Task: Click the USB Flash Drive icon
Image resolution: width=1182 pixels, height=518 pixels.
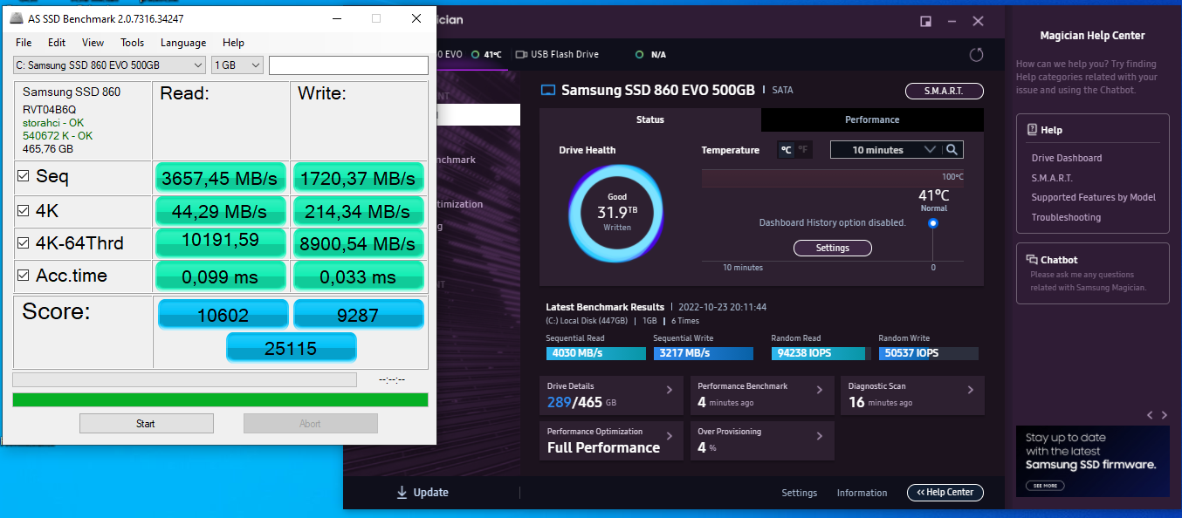Action: [x=522, y=54]
